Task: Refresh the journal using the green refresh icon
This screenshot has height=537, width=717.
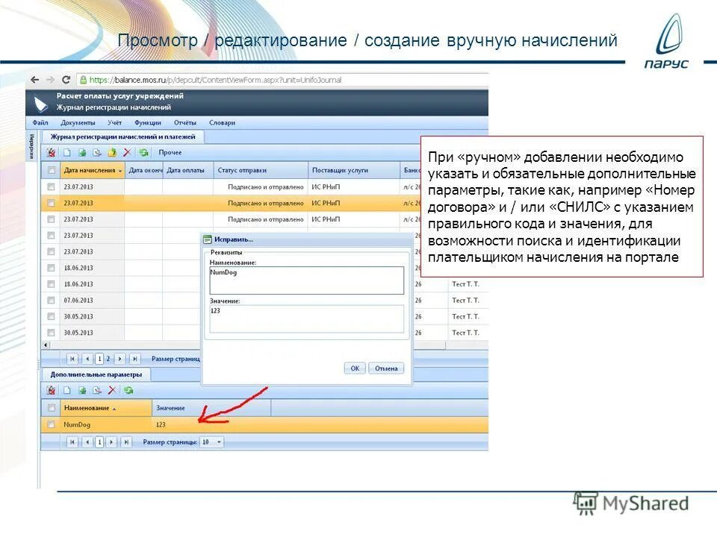Action: pyautogui.click(x=143, y=151)
